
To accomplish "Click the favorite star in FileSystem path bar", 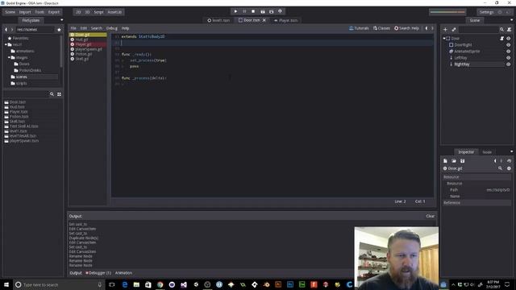I will pyautogui.click(x=59, y=30).
